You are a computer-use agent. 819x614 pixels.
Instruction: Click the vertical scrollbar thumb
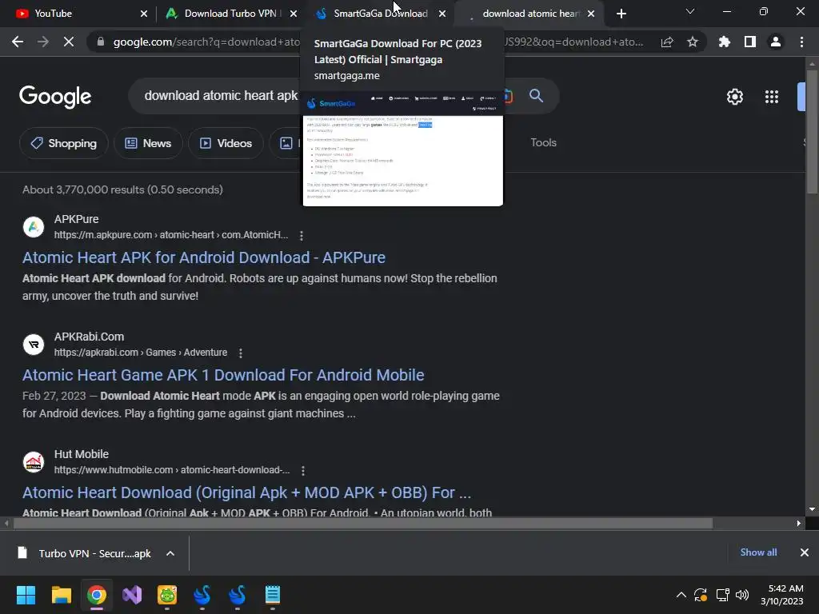(x=812, y=132)
